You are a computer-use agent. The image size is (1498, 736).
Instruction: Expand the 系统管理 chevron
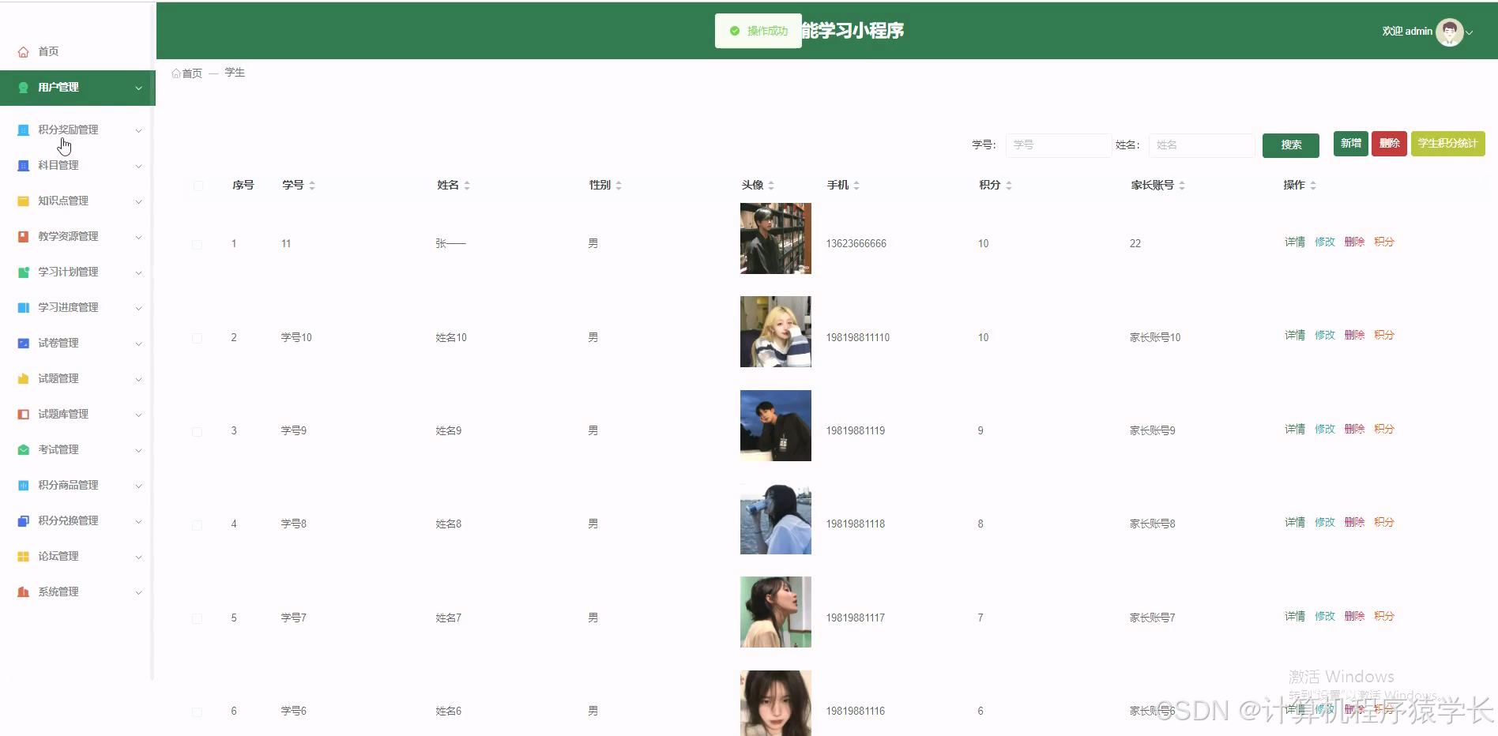[x=138, y=592]
